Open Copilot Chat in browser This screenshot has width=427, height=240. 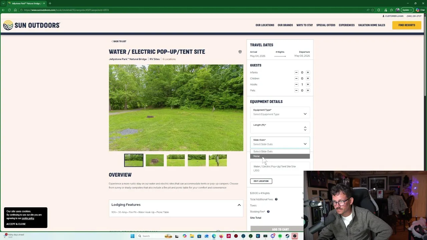(x=420, y=10)
